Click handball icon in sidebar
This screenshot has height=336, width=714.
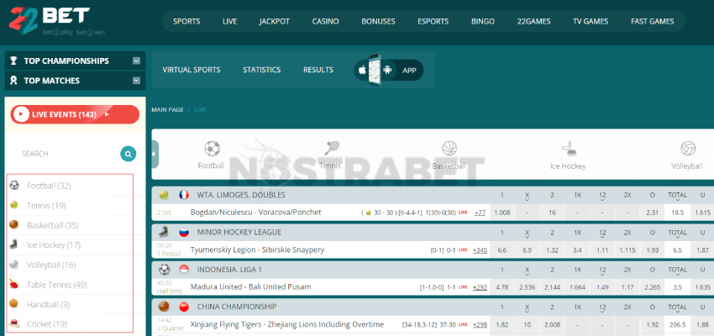pyautogui.click(x=14, y=304)
